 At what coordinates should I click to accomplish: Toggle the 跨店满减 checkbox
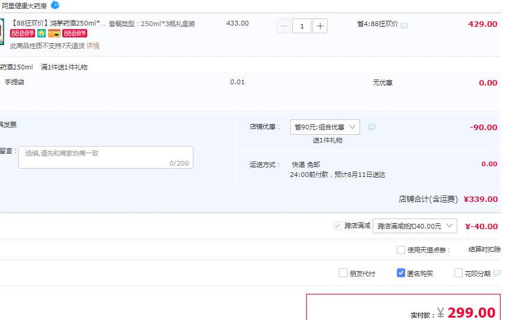coord(337,226)
